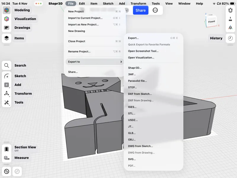Viewport: 237px width, 178px height.
Task: Export as JT… format
Action: pyautogui.click(x=153, y=127)
